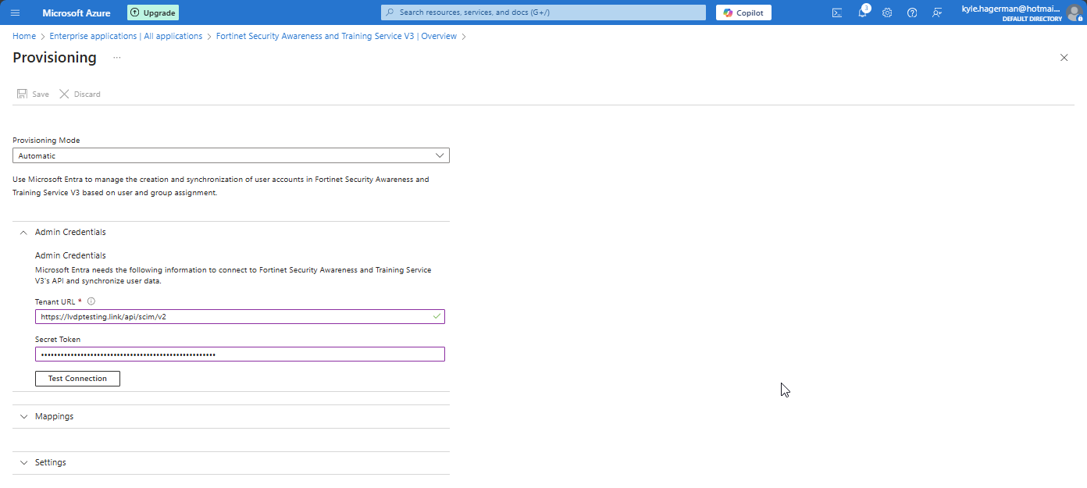Open Copilot from the top bar

click(743, 12)
